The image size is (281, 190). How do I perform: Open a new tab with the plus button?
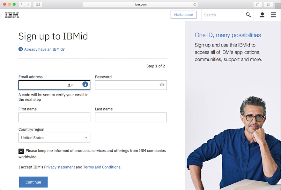[278, 6]
